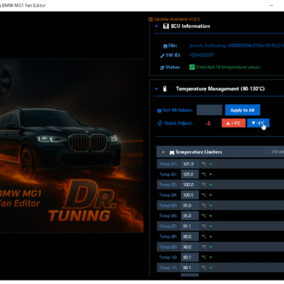This screenshot has width=284, height=284.
Task: Click the Apply to All button
Action: pos(242,110)
